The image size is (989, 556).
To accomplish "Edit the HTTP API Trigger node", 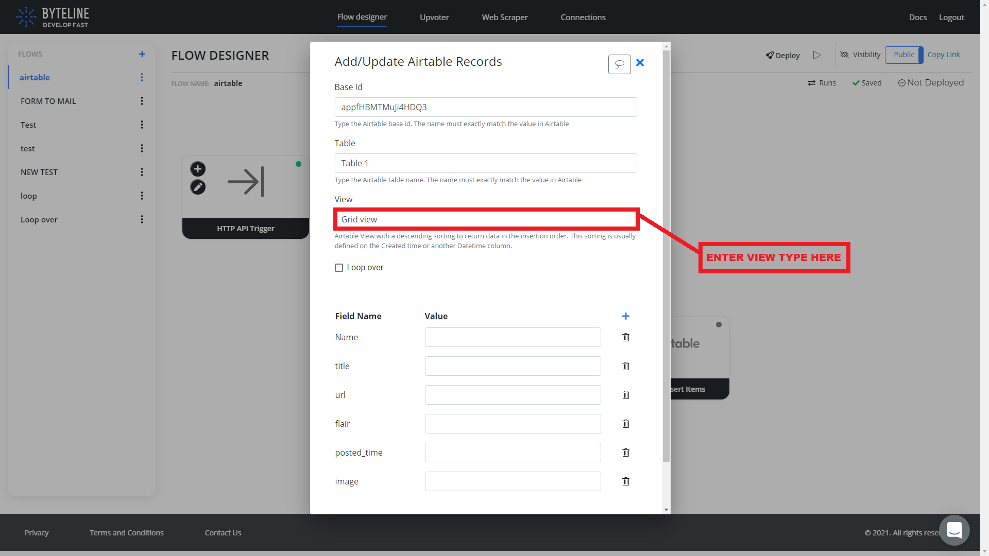I will [198, 187].
